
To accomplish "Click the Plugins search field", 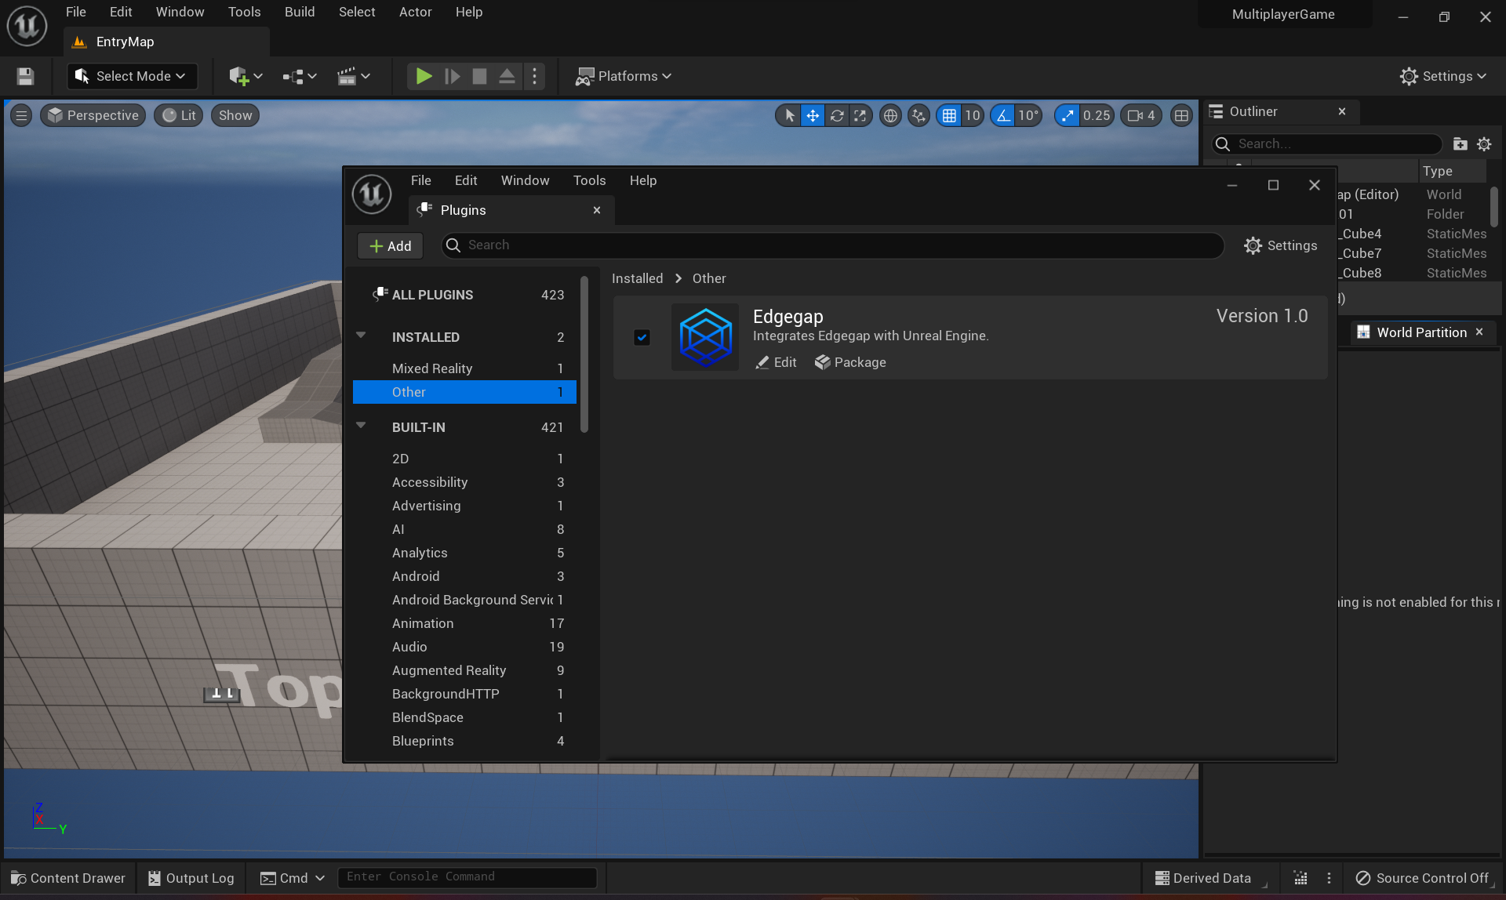I will 832,245.
